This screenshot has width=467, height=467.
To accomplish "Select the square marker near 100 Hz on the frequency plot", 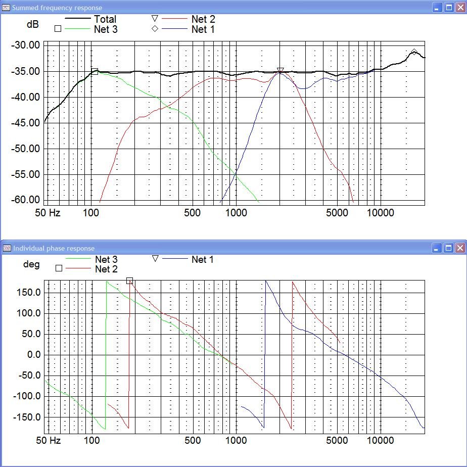I will coord(95,71).
